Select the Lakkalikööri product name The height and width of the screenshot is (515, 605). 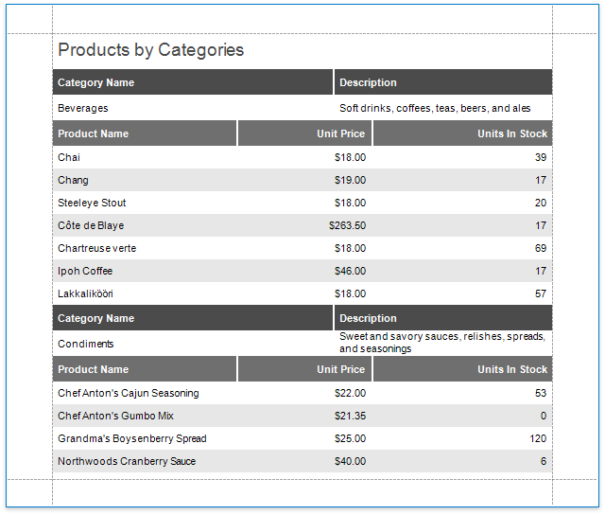[x=86, y=293]
